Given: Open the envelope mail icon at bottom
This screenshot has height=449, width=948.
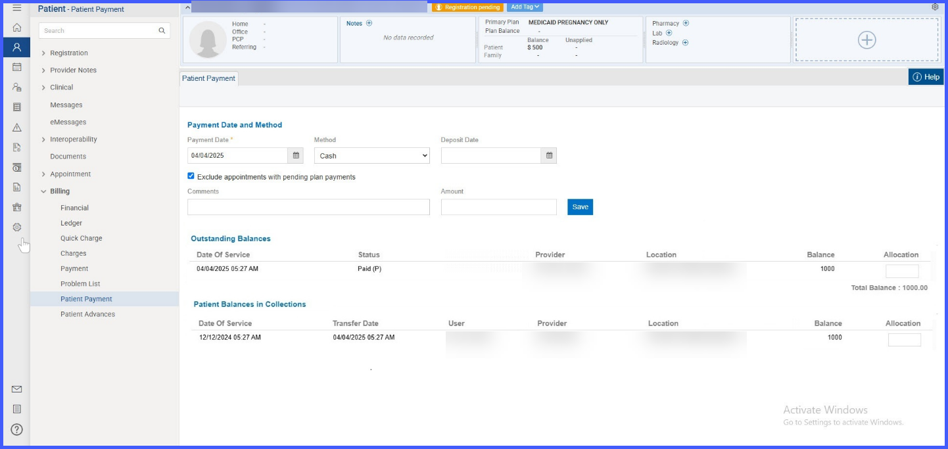Looking at the screenshot, I should (x=17, y=389).
